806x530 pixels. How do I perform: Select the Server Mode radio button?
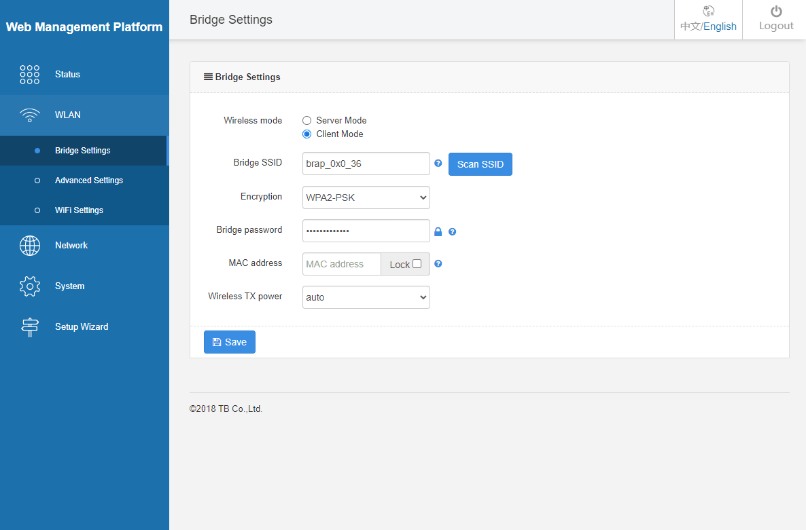click(307, 120)
